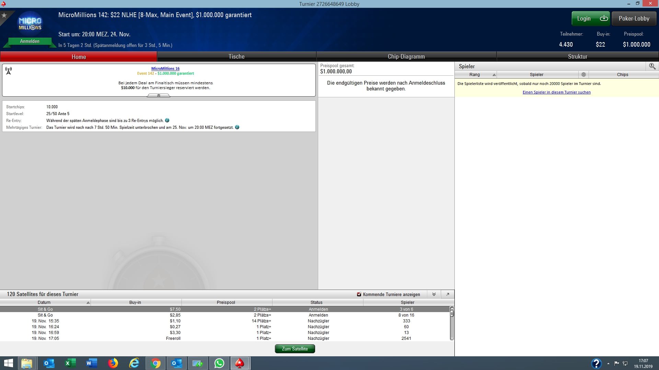Click the favorite star icon
This screenshot has height=370, width=659.
tap(4, 15)
